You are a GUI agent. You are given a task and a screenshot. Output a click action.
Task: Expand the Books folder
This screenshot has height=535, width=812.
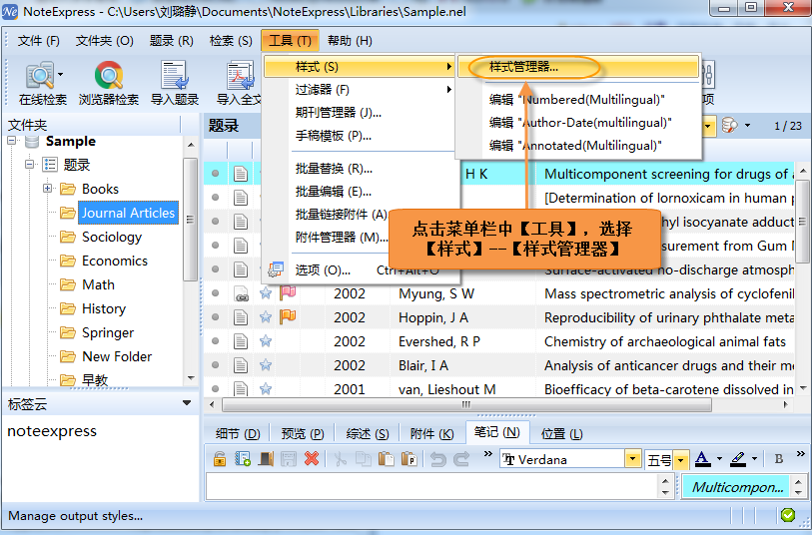pyautogui.click(x=47, y=189)
